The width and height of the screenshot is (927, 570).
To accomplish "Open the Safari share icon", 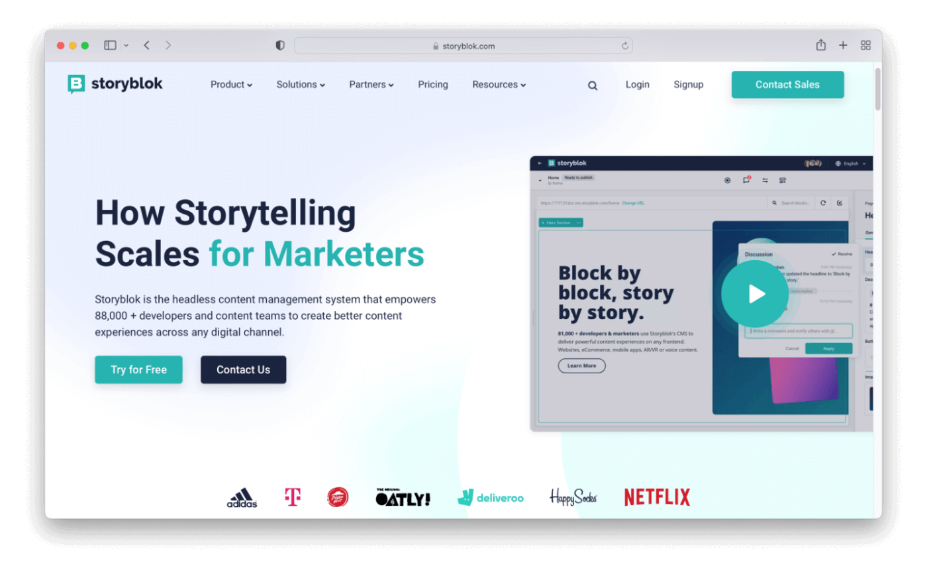I will pos(821,45).
